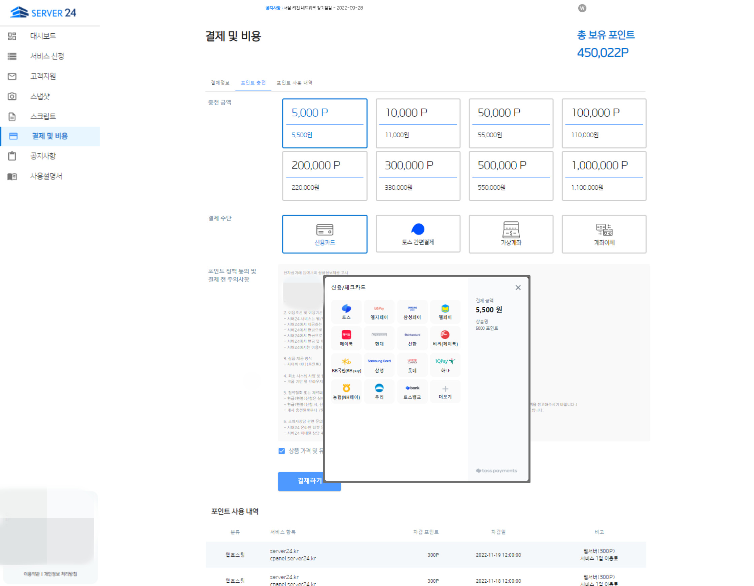Click the SERVER 24 logo
Image resolution: width=754 pixels, height=586 pixels.
pos(43,12)
